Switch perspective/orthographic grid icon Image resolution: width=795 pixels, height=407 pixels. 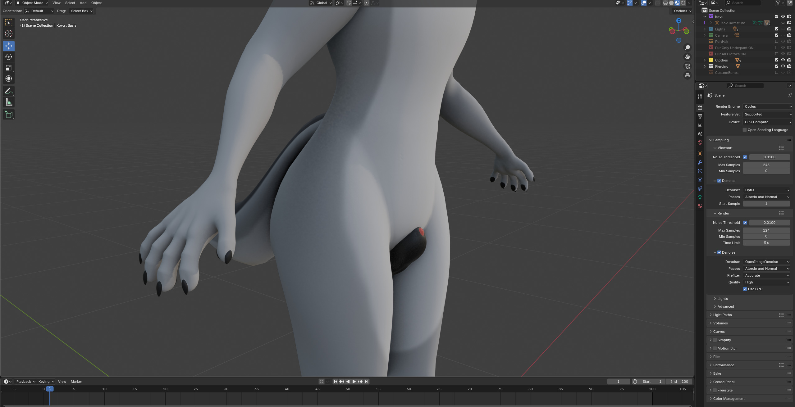click(688, 75)
